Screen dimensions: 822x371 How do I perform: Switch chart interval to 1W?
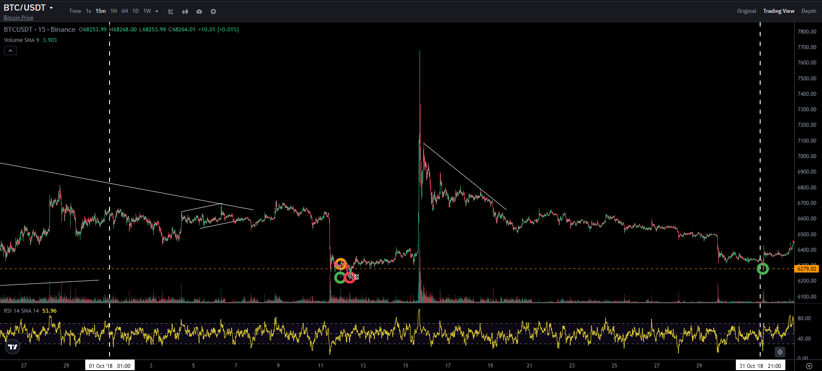coord(147,11)
